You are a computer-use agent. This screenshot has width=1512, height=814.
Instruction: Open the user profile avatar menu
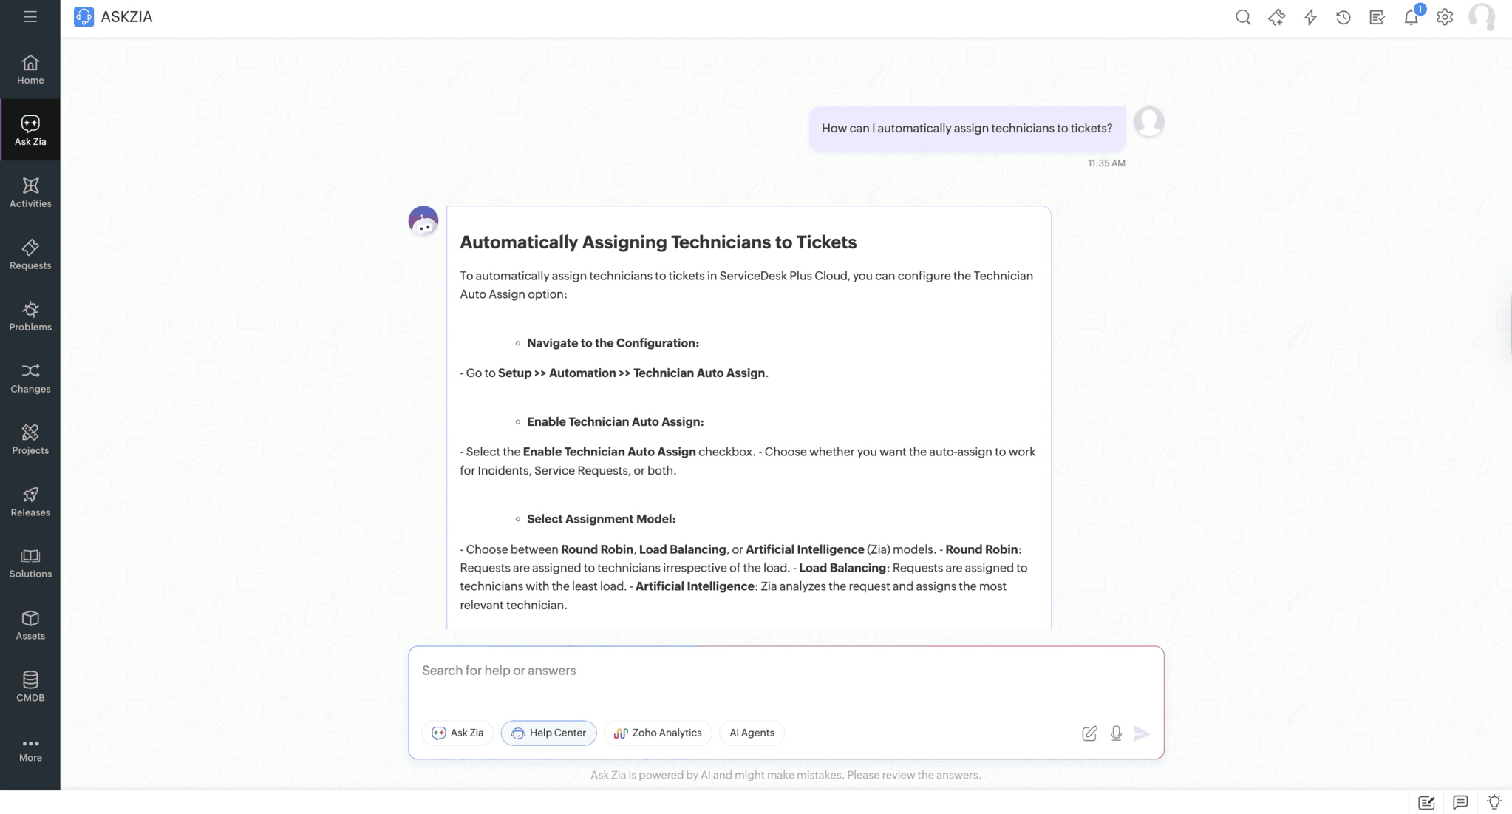click(x=1481, y=17)
